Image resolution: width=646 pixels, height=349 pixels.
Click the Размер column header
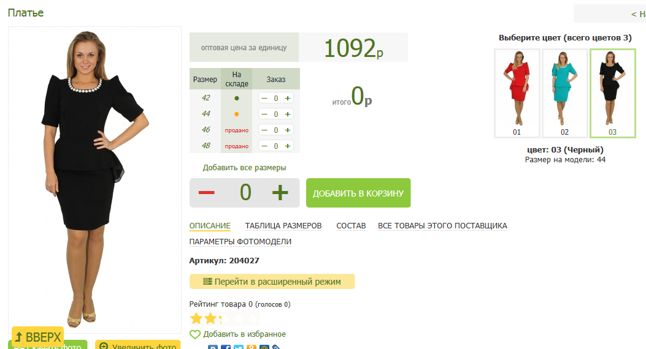coord(205,79)
